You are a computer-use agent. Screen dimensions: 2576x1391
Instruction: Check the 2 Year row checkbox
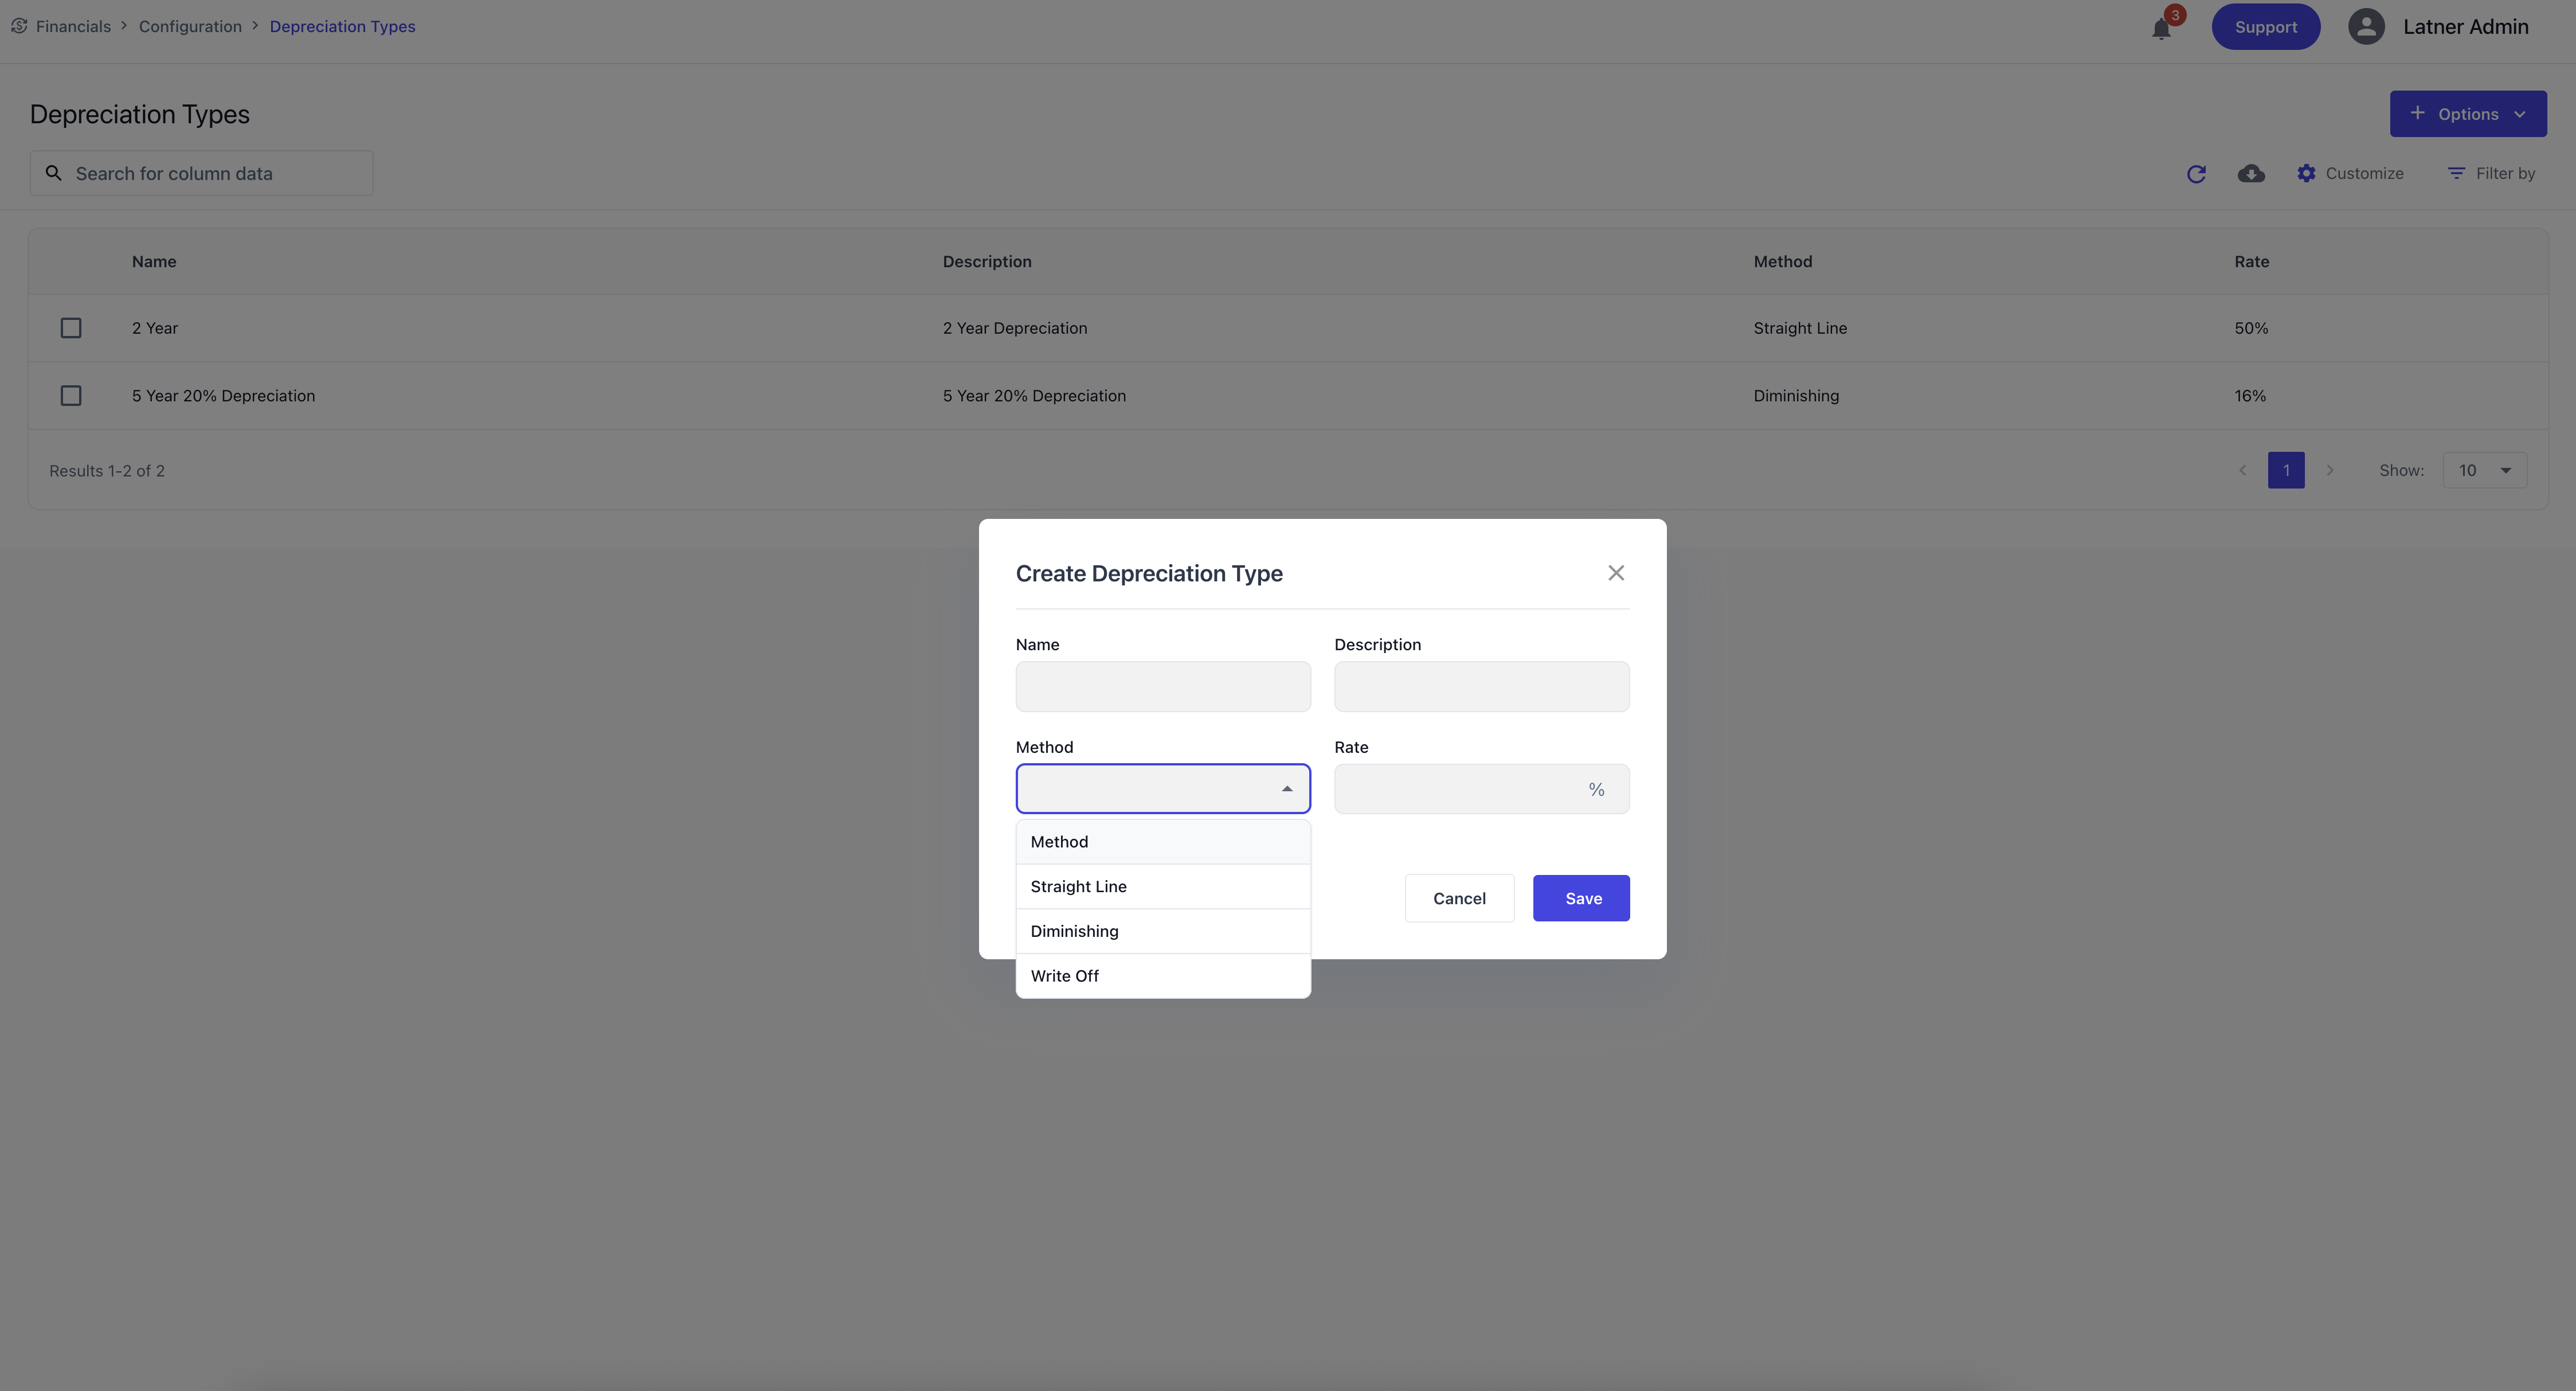coord(71,328)
